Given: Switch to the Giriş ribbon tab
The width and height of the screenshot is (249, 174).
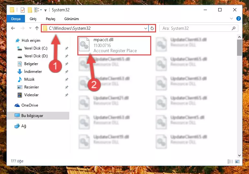Looking at the screenshot, I should 33,19.
